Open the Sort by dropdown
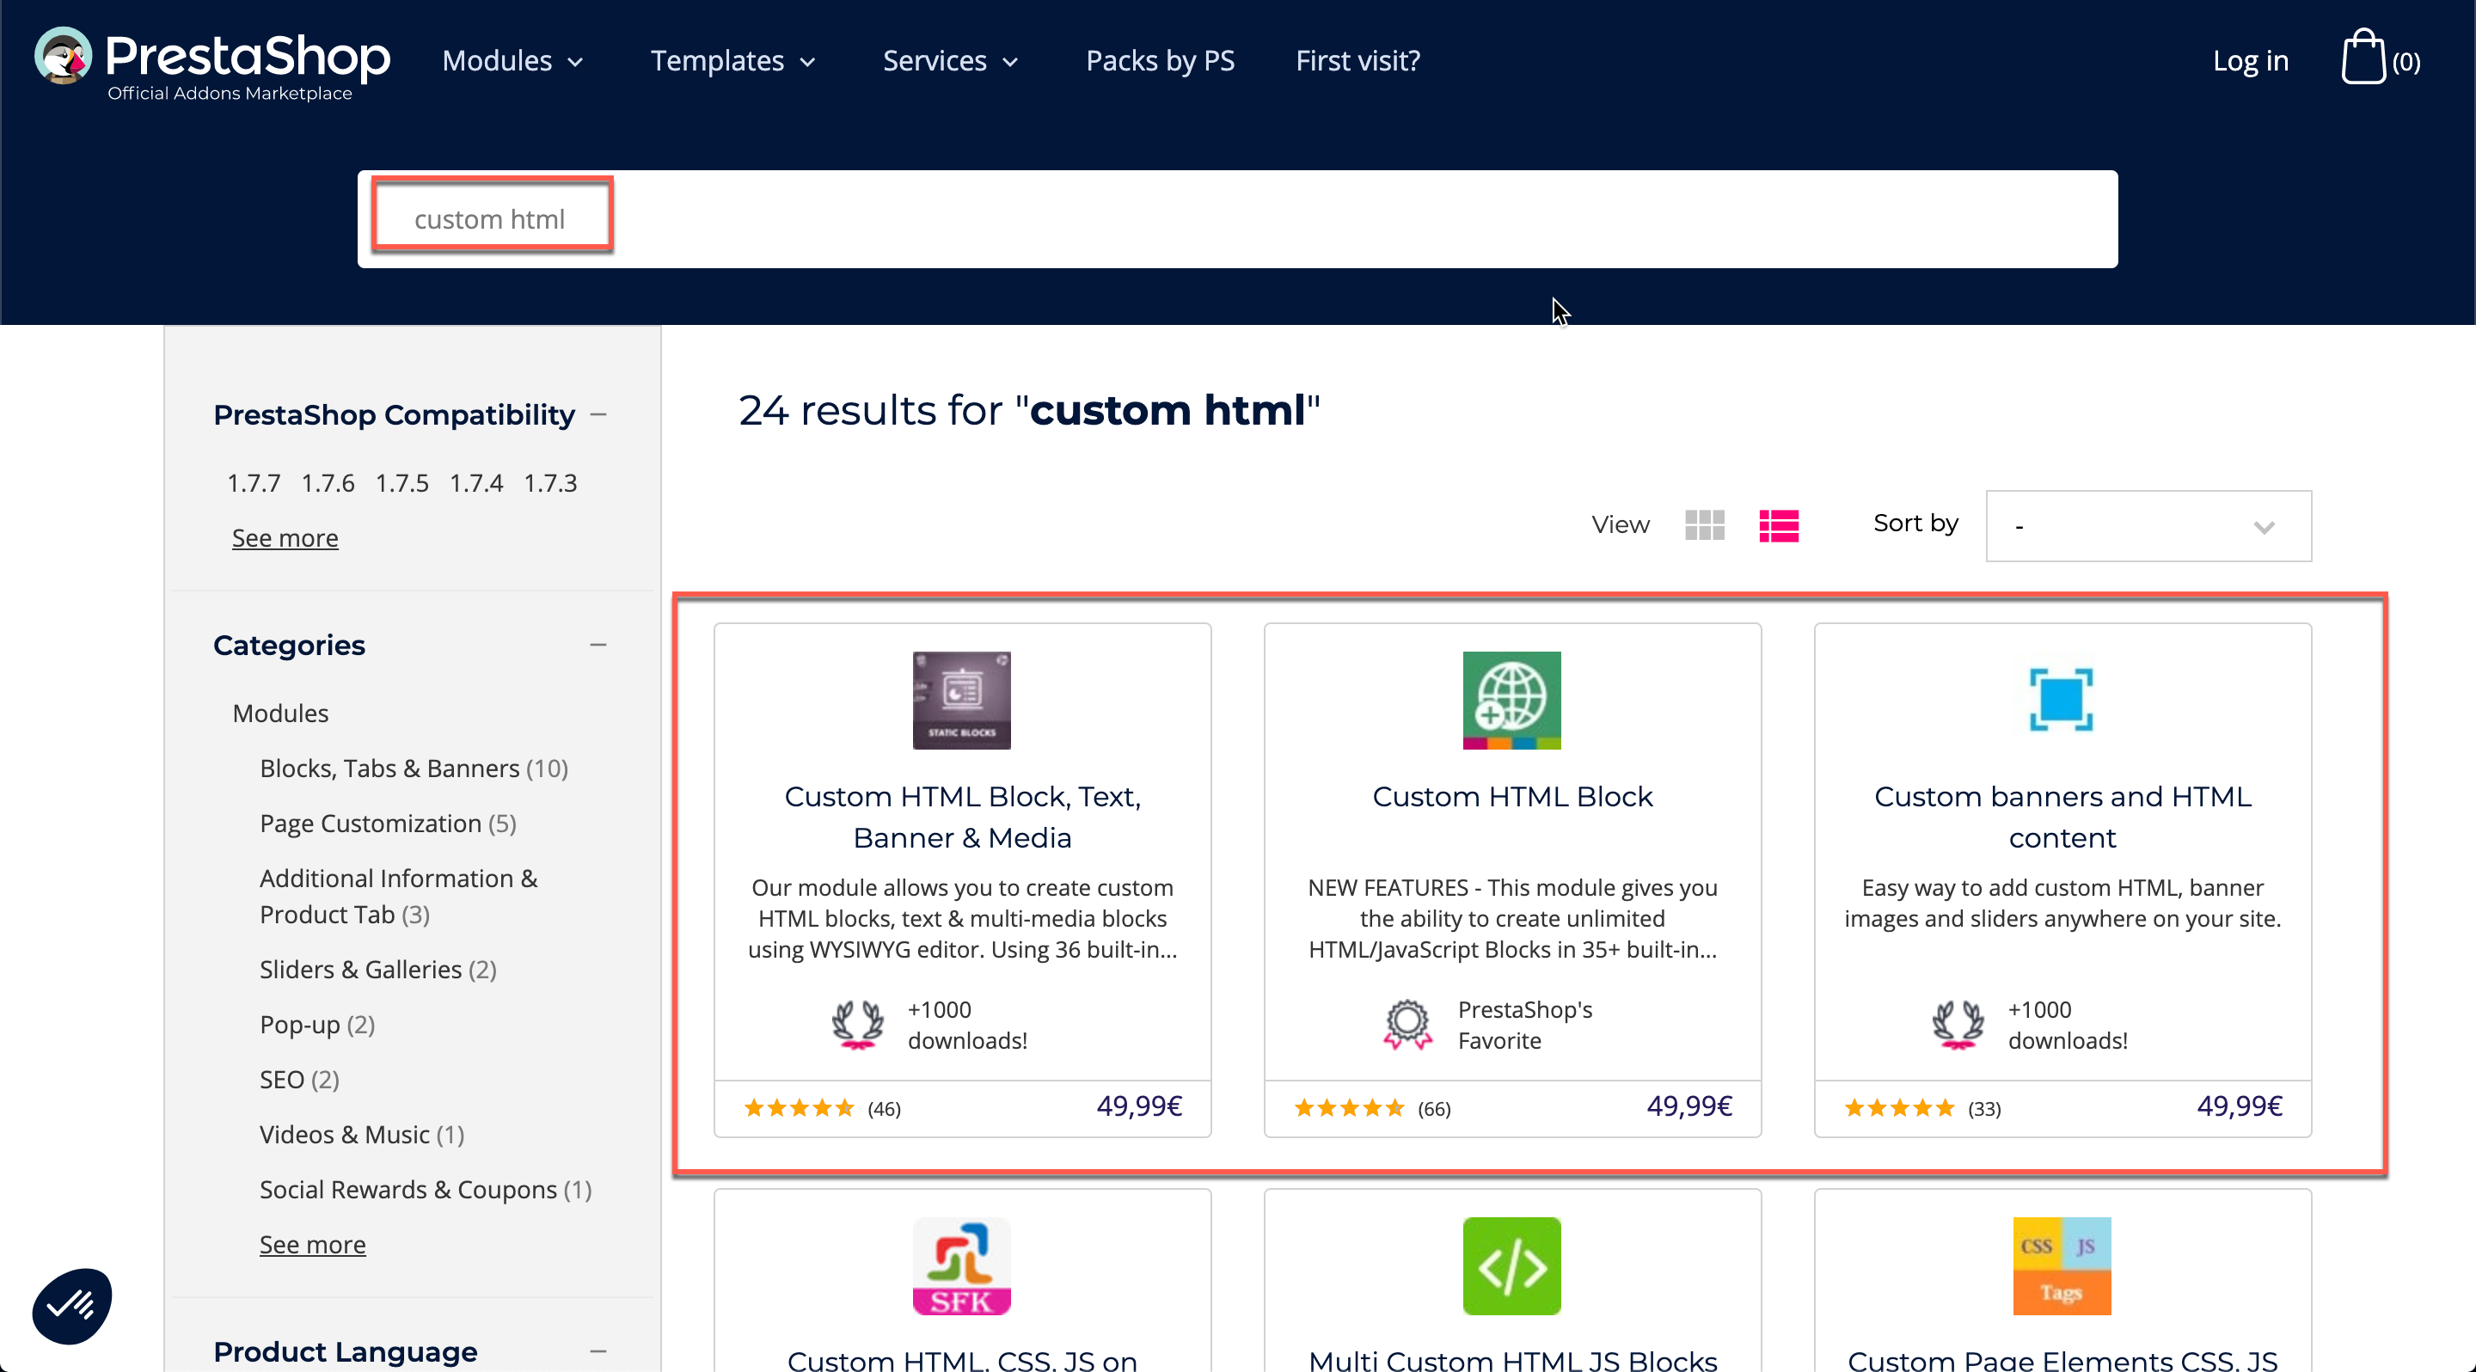Viewport: 2476px width, 1372px height. coord(2148,525)
